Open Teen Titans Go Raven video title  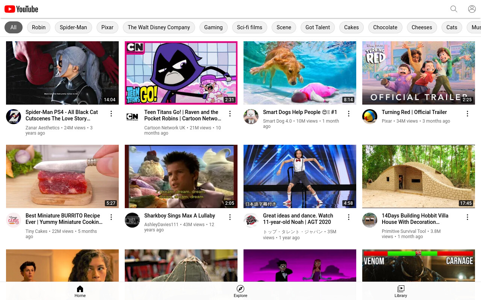pyautogui.click(x=183, y=115)
